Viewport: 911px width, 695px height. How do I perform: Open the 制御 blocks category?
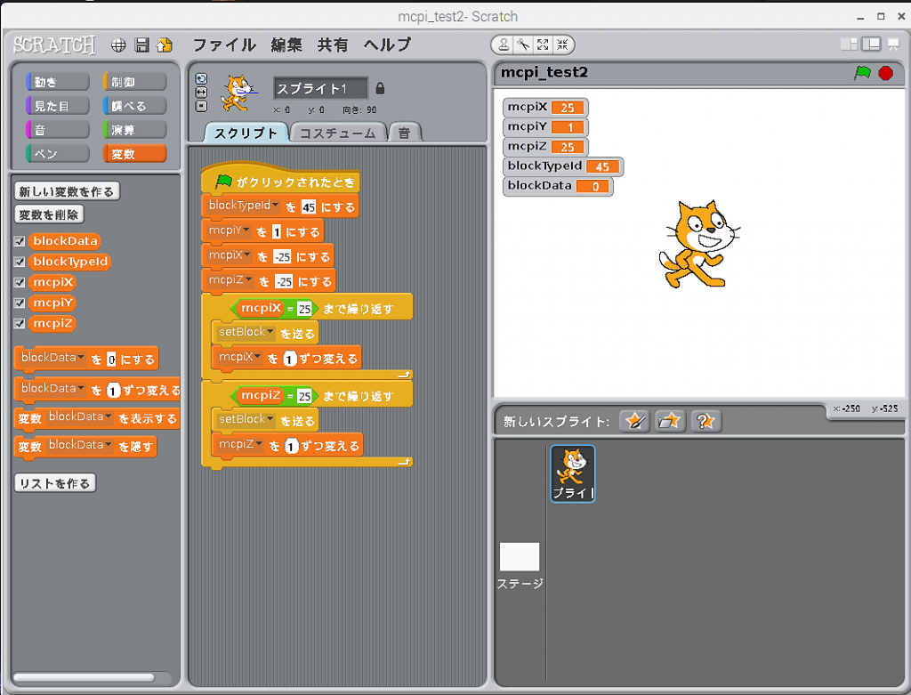click(135, 82)
